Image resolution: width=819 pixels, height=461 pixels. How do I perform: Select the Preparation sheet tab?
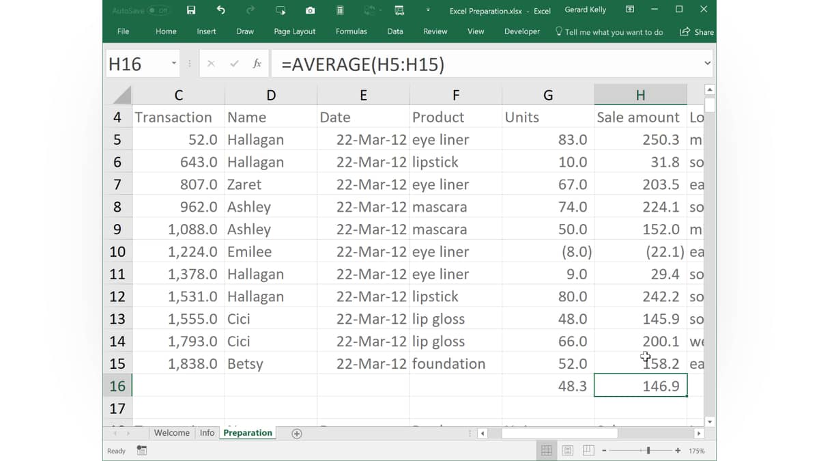(248, 433)
